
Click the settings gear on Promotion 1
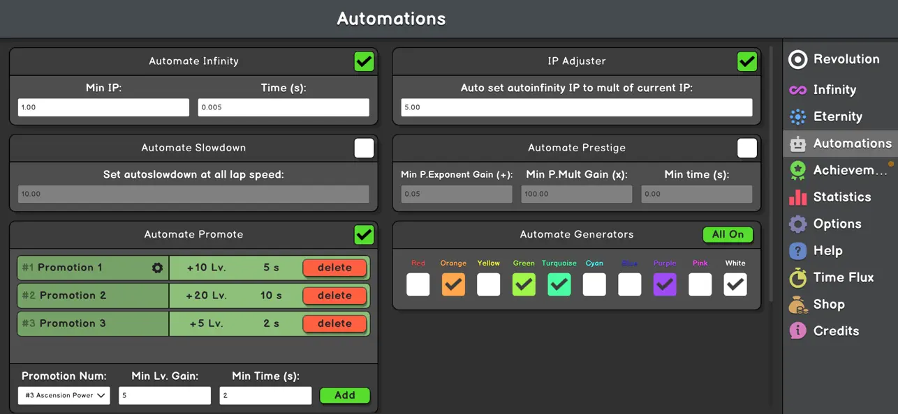(159, 268)
